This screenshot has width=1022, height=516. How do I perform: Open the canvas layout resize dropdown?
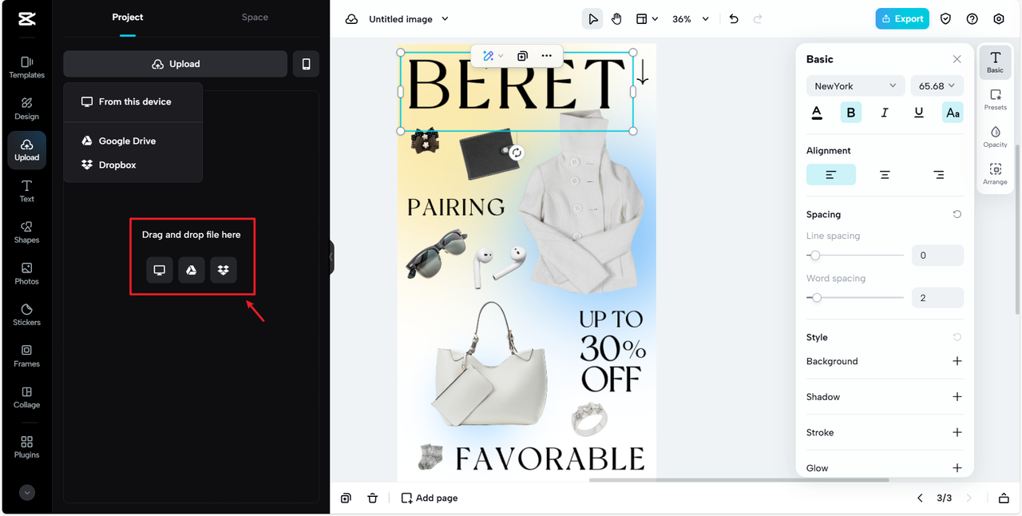coord(647,19)
